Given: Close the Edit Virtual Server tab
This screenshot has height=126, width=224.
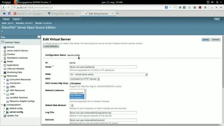Looking at the screenshot, I should pyautogui.click(x=113, y=13).
